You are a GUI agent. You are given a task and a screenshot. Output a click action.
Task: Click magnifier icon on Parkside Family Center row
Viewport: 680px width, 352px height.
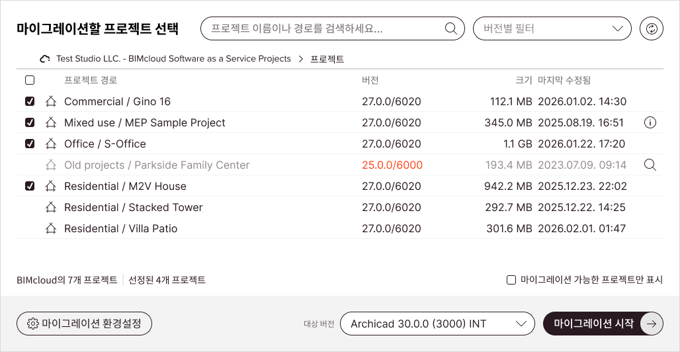point(650,165)
